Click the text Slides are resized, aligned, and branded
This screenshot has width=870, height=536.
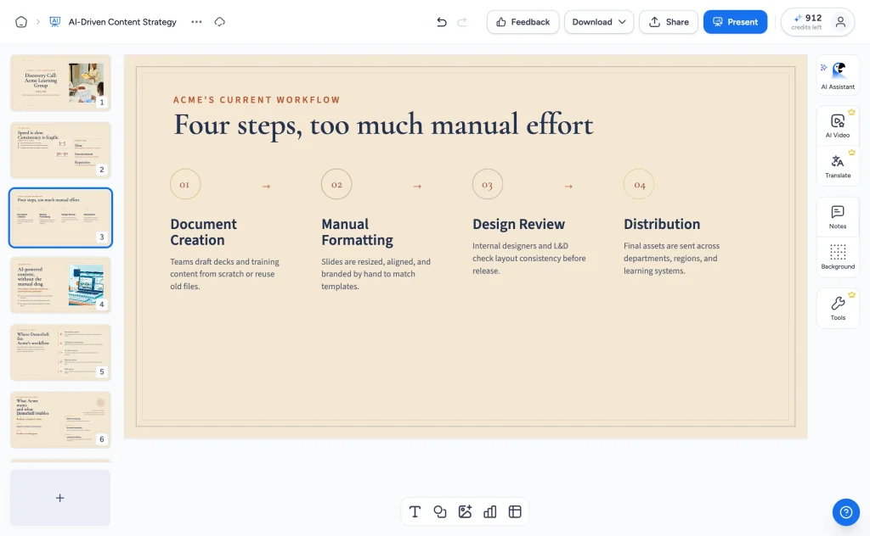click(x=376, y=274)
